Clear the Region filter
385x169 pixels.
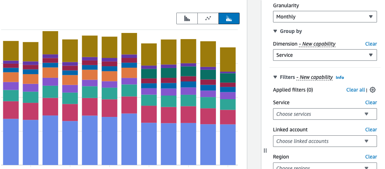pos(371,157)
